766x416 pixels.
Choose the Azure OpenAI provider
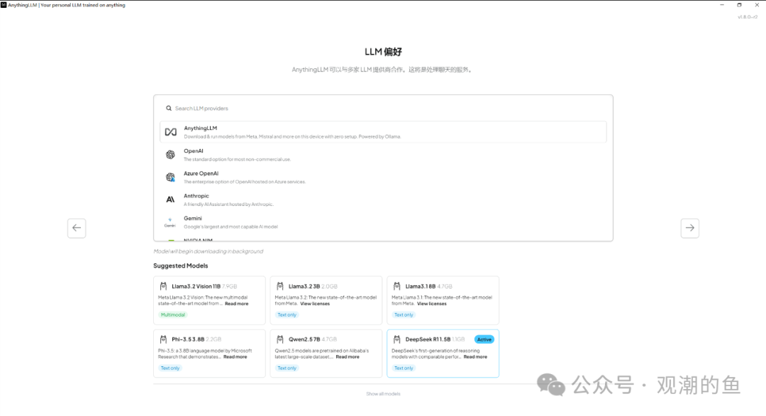click(x=383, y=177)
